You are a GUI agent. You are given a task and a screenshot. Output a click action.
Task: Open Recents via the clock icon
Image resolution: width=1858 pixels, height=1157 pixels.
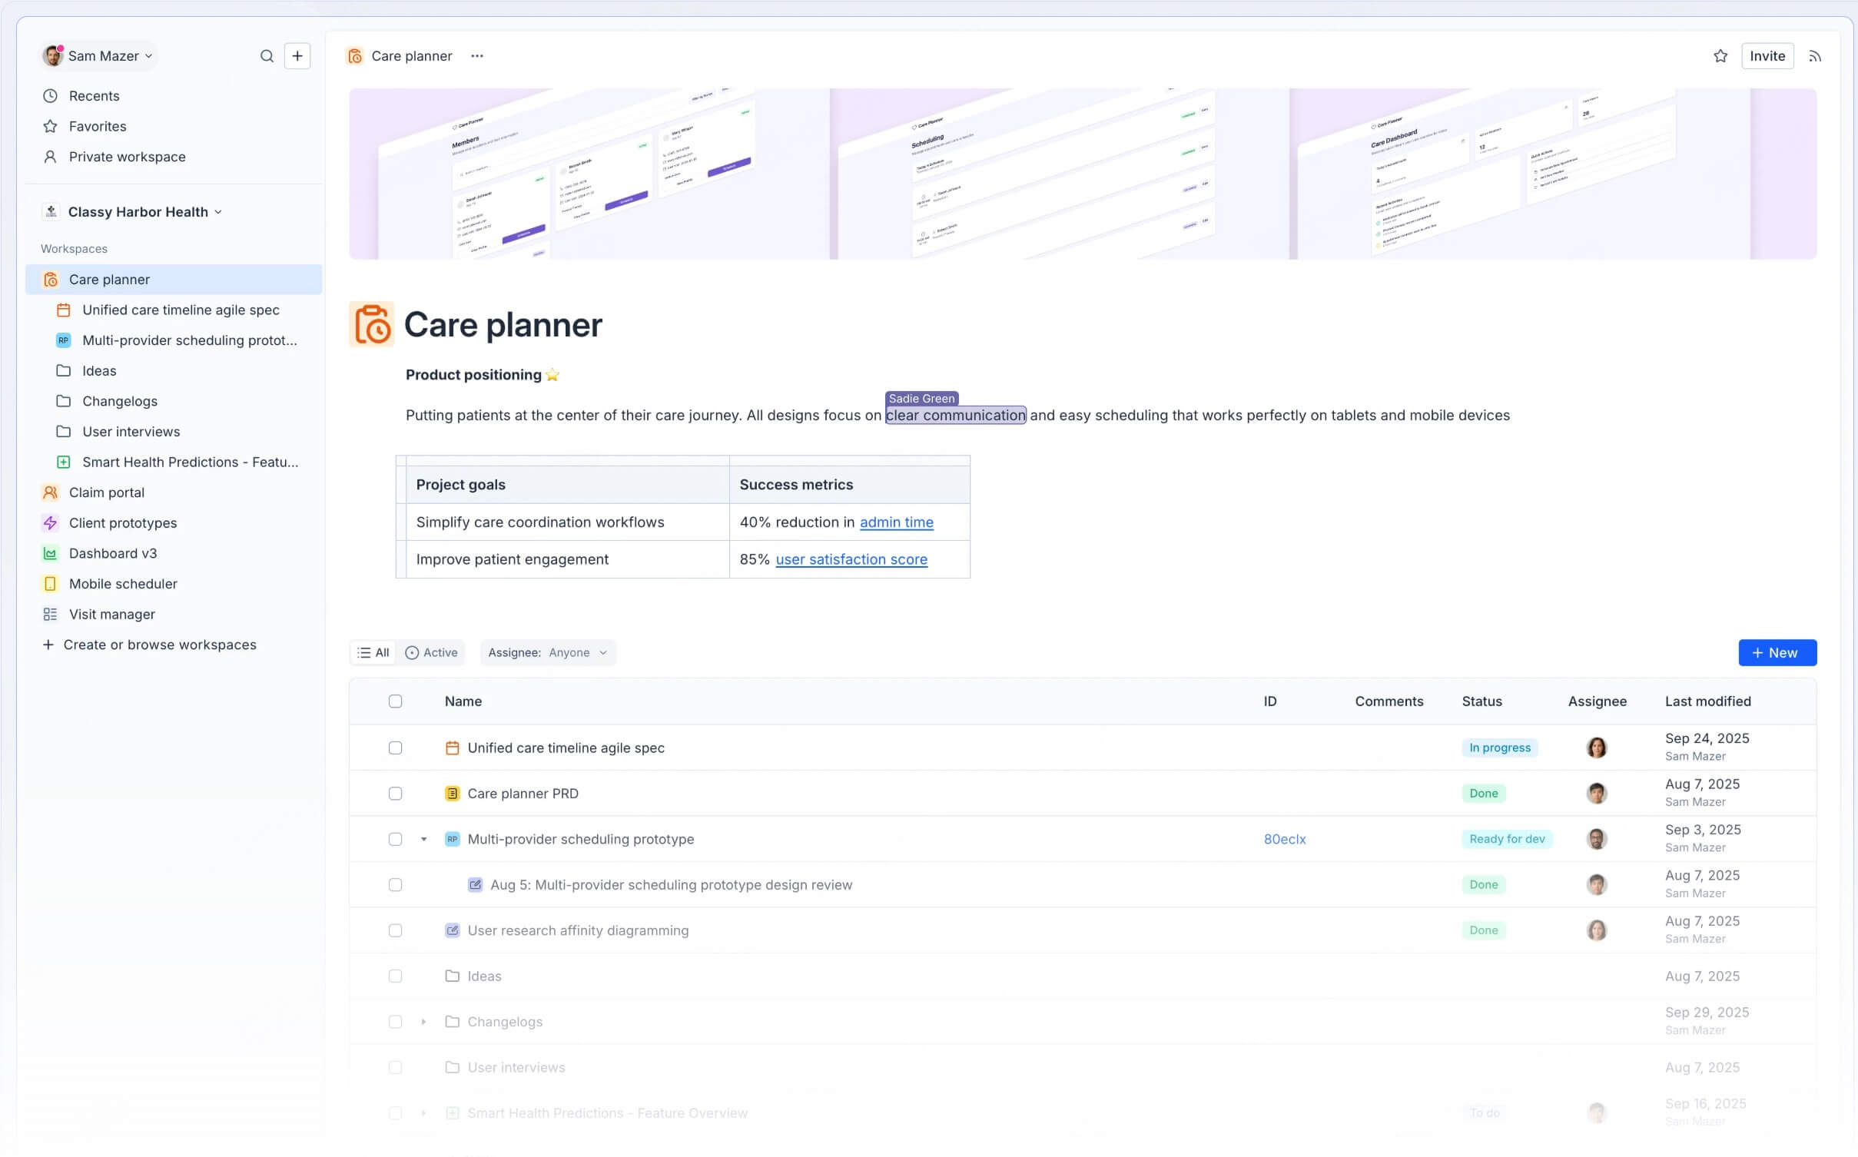[50, 96]
